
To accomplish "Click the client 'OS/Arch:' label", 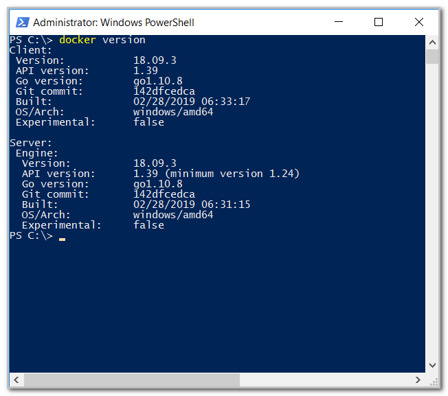I will tap(40, 112).
